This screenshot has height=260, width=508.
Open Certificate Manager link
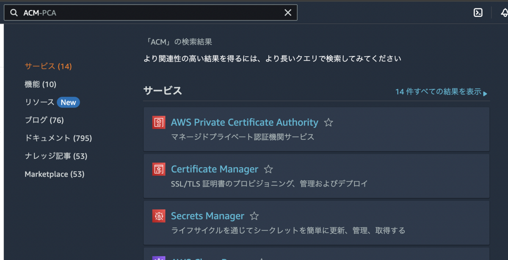coord(214,169)
